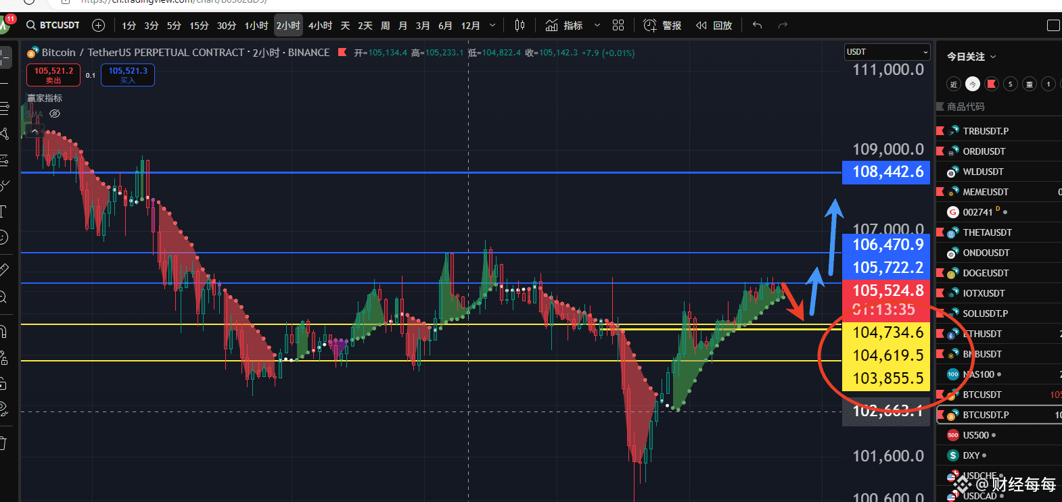The image size is (1062, 502).
Task: Open WLDUSDT in the watchlist
Action: tap(999, 172)
